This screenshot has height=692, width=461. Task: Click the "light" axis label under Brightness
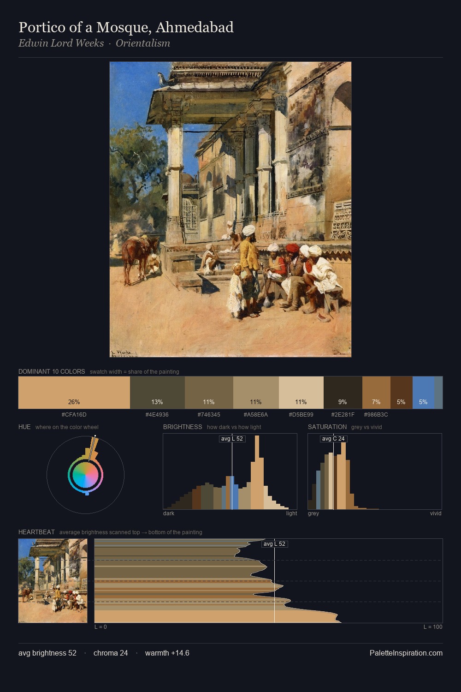point(291,513)
